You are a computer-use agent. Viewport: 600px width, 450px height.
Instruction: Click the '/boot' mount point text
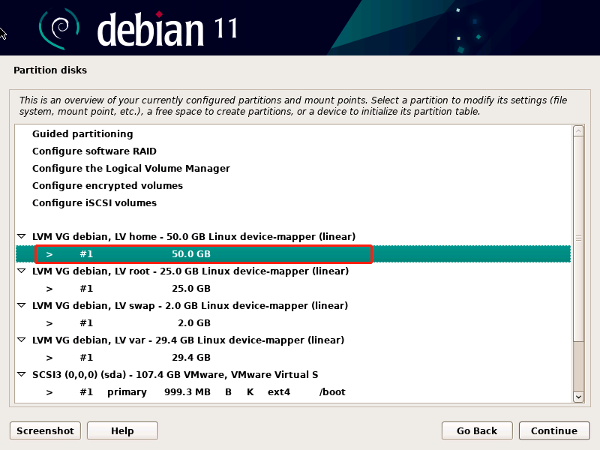point(332,392)
